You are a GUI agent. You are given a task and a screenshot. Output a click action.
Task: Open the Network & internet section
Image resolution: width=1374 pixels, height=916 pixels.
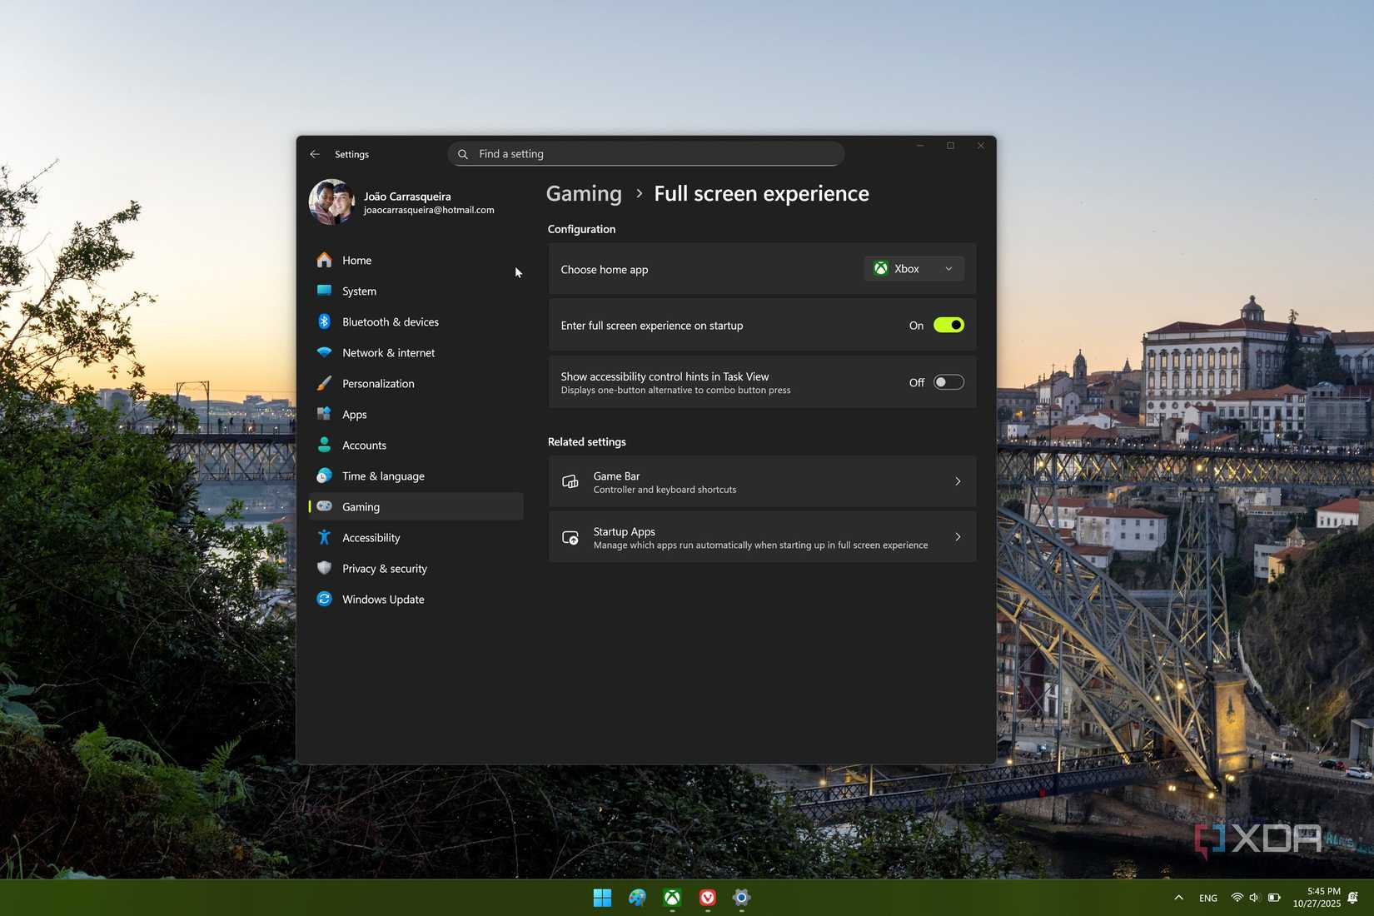[388, 353]
